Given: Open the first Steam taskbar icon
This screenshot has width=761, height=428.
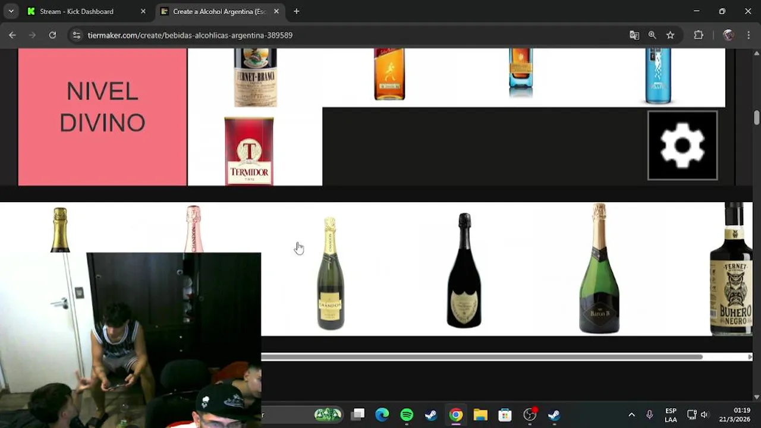Looking at the screenshot, I should [431, 414].
